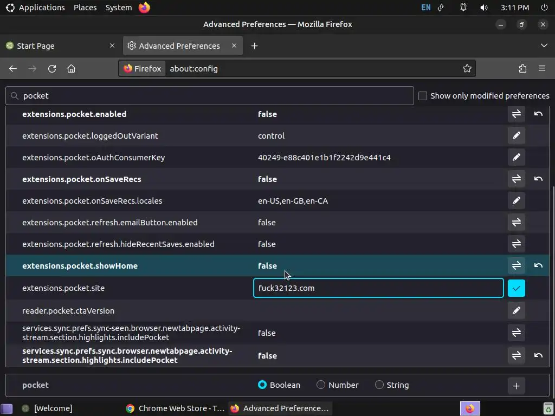This screenshot has width=555, height=416.
Task: Edit reader.pocket.ctaVersion with pencil icon
Action: point(516,310)
